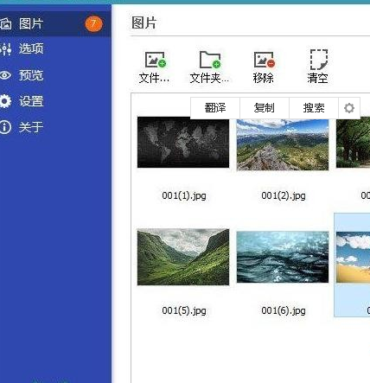The width and height of the screenshot is (370, 383).
Task: Select the water waves thumbnail 001(6).jpg
Action: click(283, 257)
